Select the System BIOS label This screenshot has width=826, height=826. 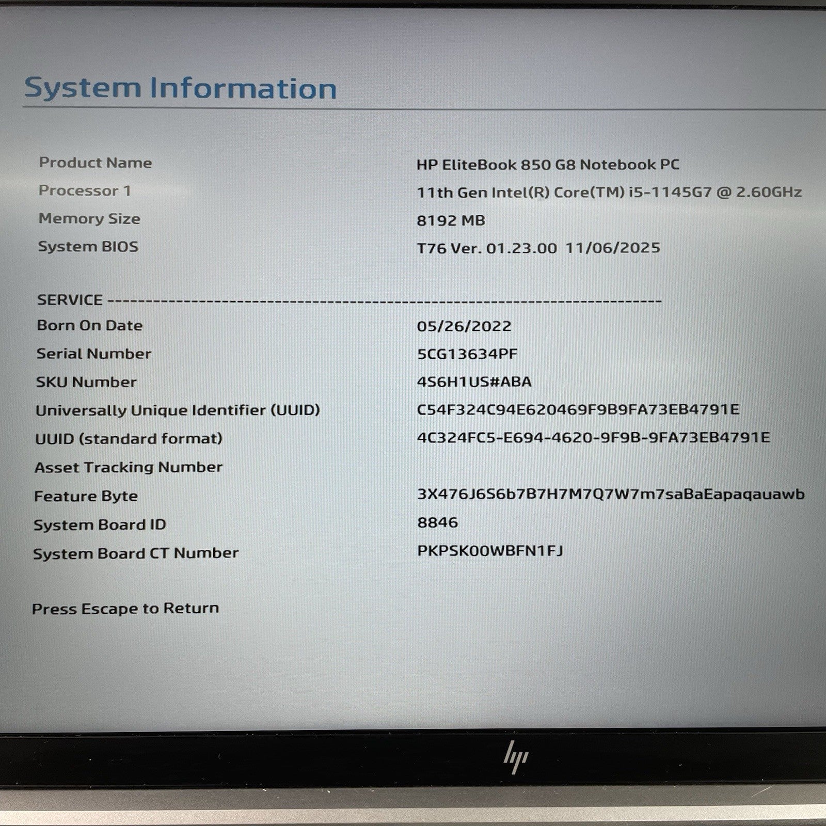click(x=88, y=246)
